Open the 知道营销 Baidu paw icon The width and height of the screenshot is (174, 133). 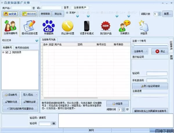click(x=49, y=27)
